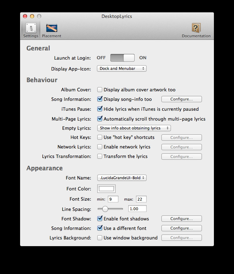The height and width of the screenshot is (274, 234).
Task: Open the Settings toolbar tab
Action: tap(31, 30)
